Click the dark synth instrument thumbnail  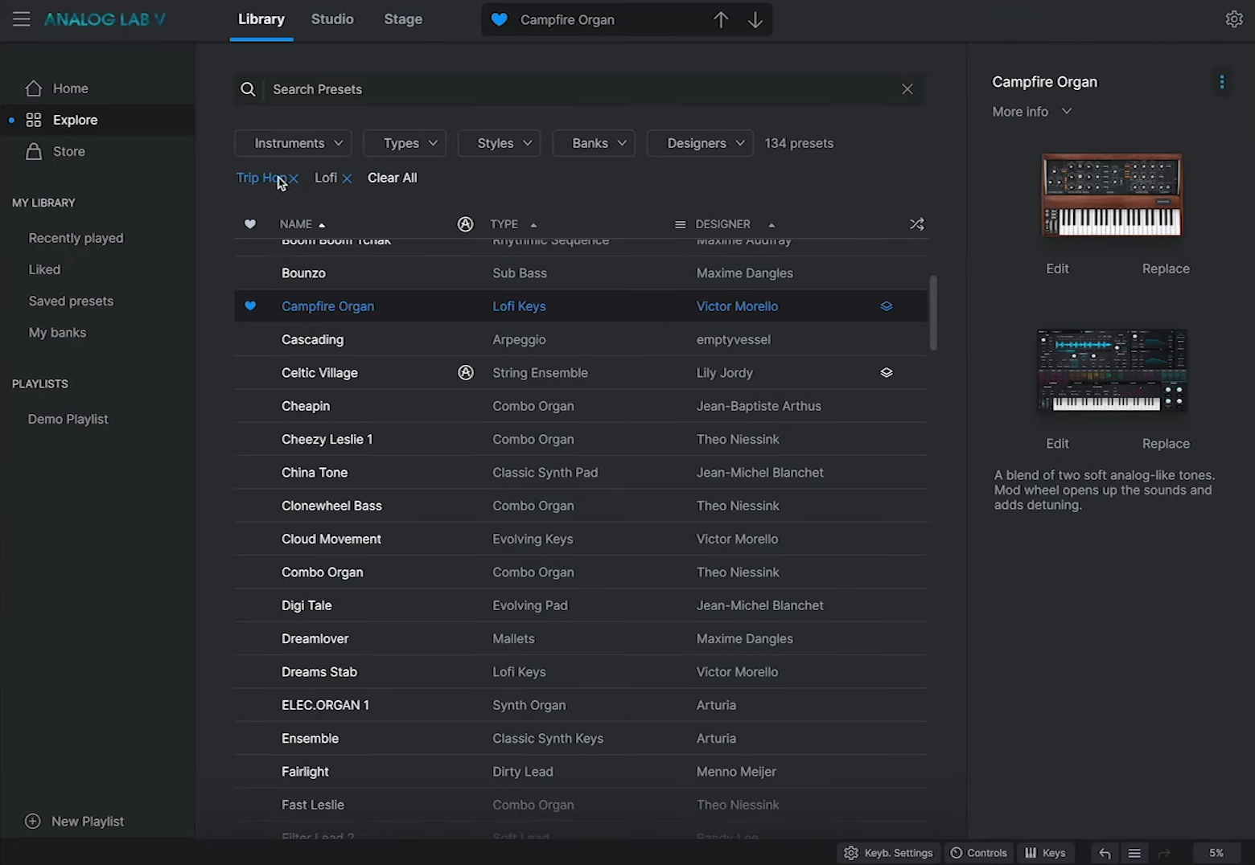[x=1112, y=370]
